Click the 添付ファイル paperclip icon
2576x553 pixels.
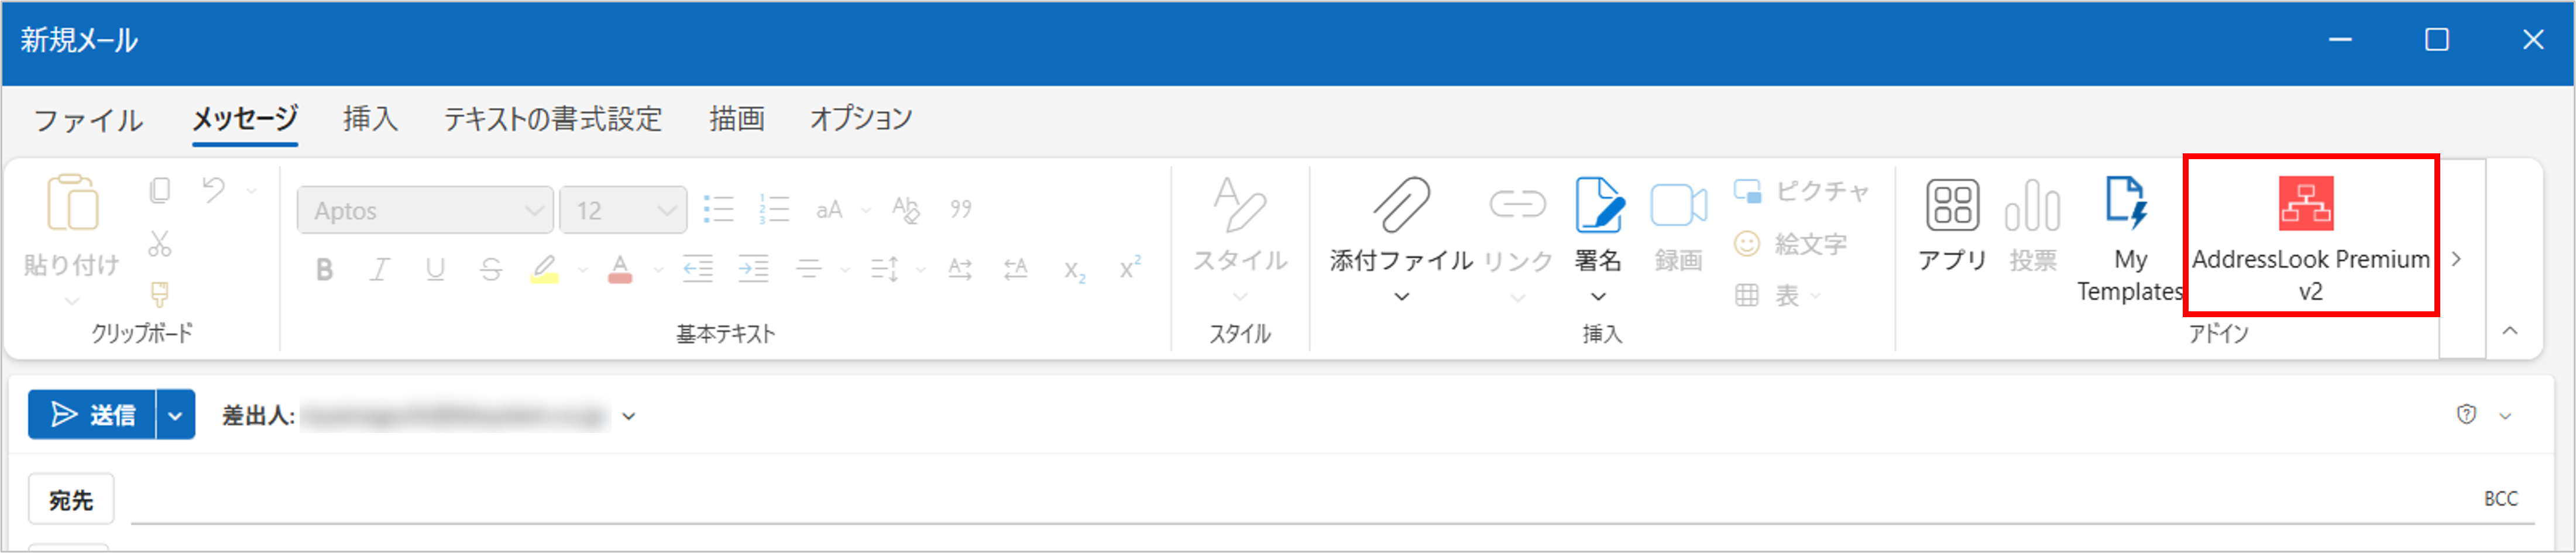pos(1401,206)
